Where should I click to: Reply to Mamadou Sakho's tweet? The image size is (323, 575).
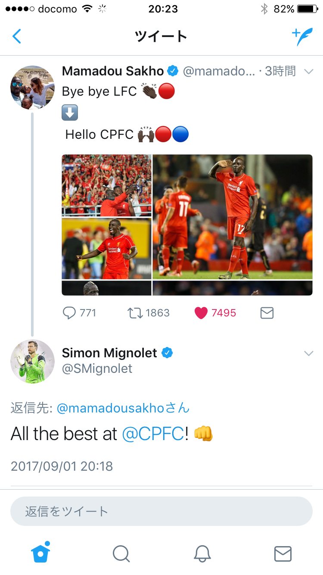tap(69, 312)
